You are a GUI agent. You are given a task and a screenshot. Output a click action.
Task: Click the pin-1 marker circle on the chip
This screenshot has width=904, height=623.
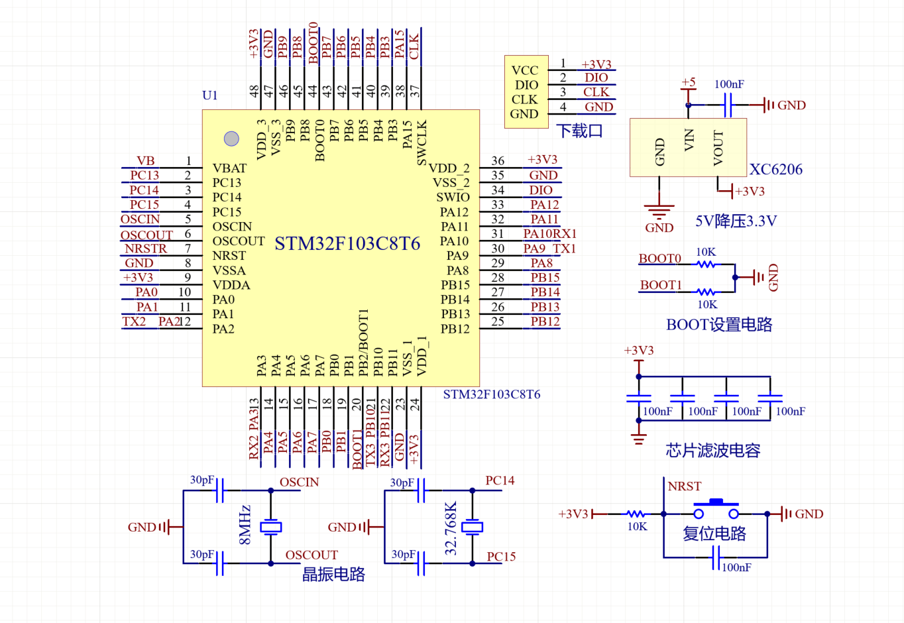pyautogui.click(x=231, y=139)
